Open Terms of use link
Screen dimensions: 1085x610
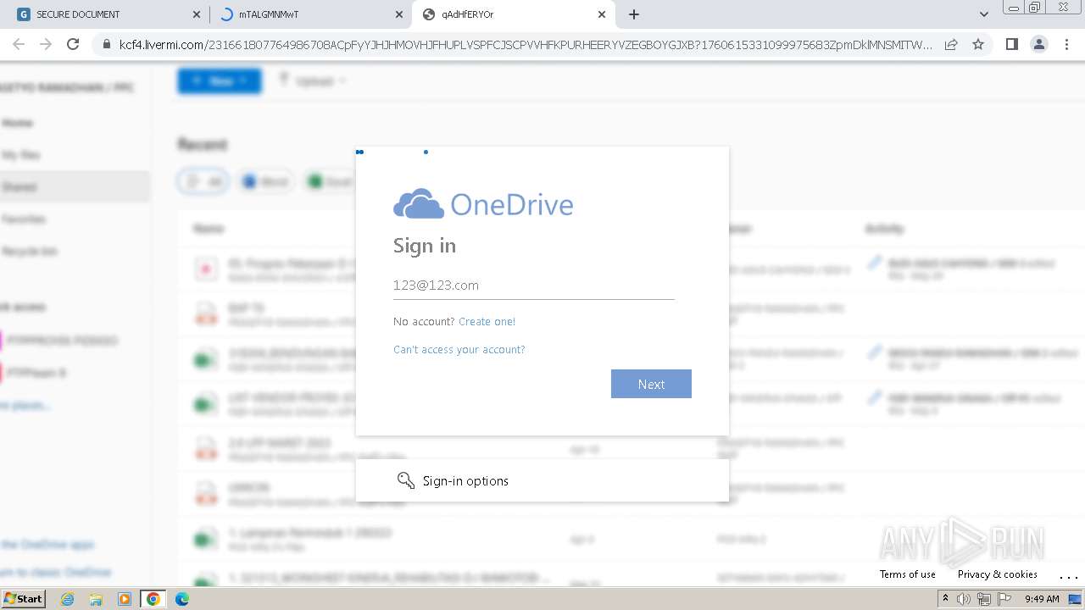pos(907,574)
